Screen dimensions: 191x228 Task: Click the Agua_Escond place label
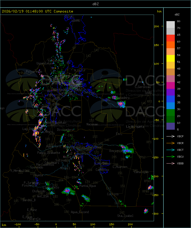pos(80,212)
